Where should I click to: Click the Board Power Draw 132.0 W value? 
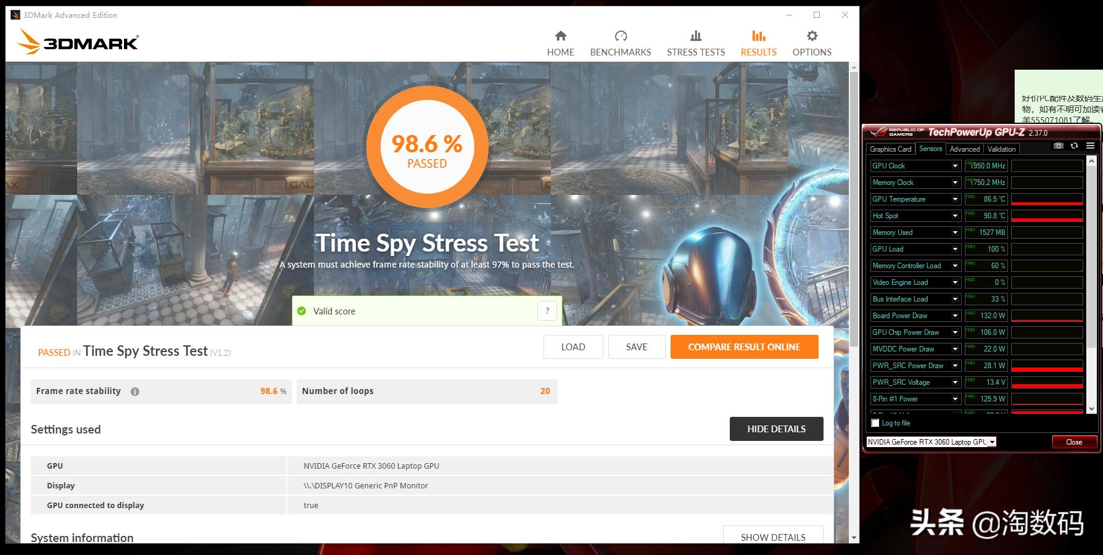click(986, 316)
